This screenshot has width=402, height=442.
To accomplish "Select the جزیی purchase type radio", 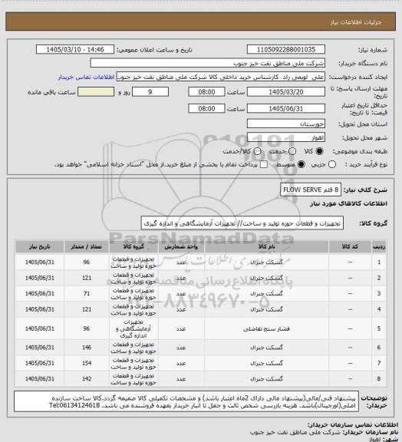I will 332,164.
